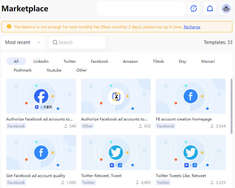
Task: Click the Marketplace page heading
Action: pyautogui.click(x=25, y=8)
